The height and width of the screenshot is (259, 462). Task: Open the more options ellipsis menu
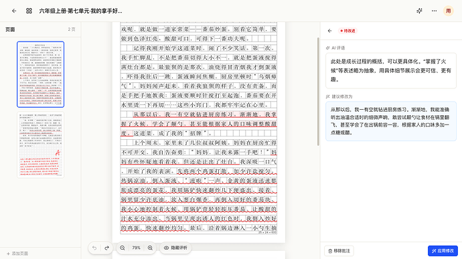pos(434,11)
